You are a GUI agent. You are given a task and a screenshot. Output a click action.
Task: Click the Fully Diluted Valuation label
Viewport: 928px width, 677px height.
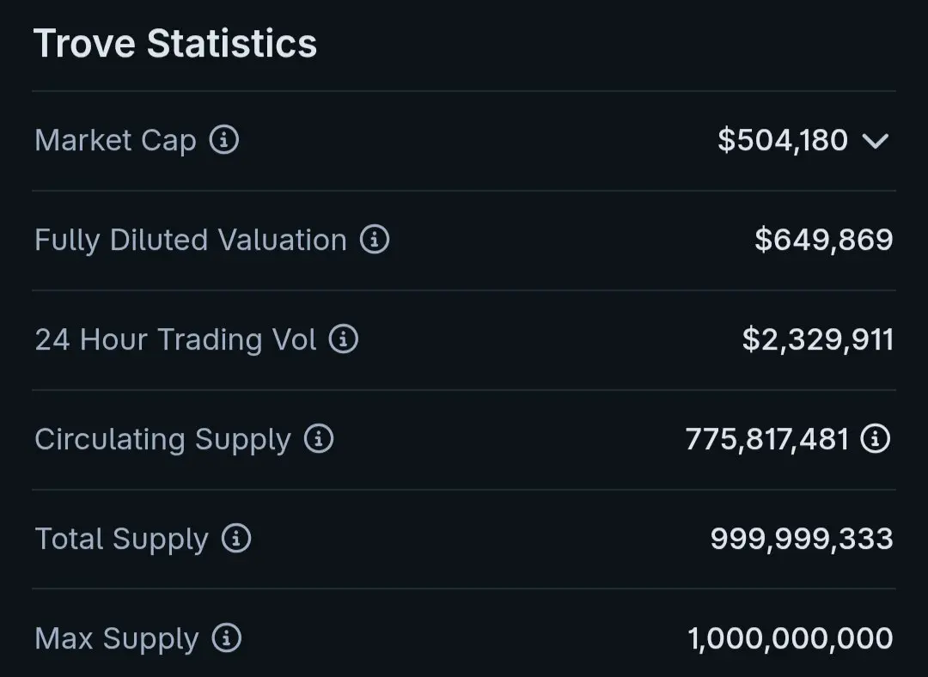190,240
